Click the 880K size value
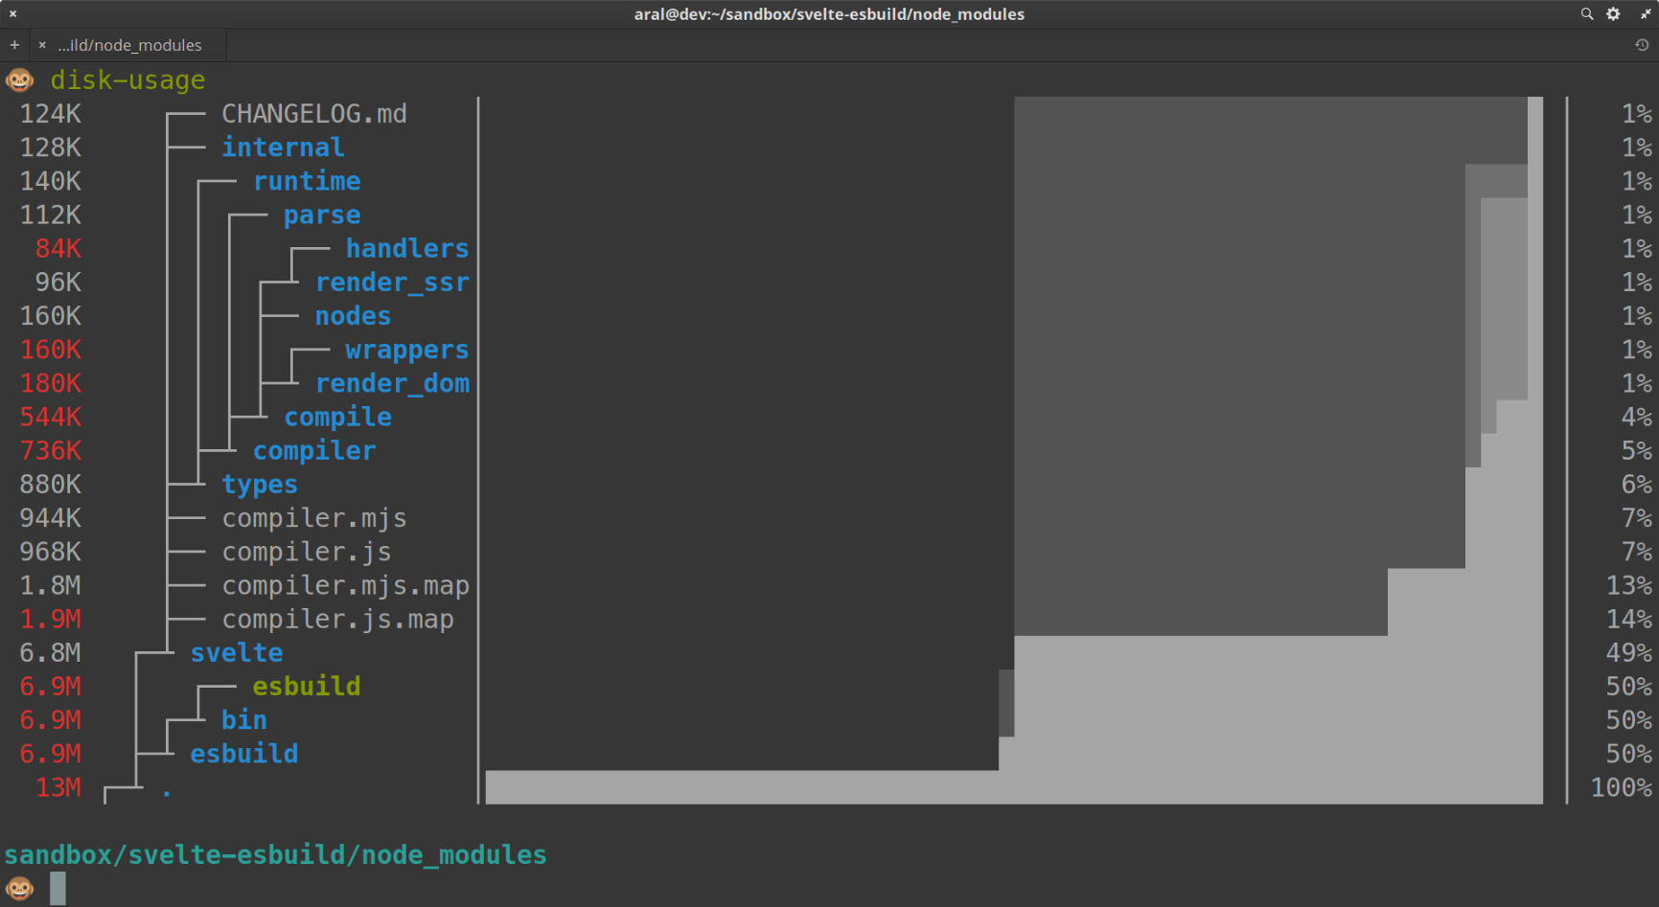1659x907 pixels. (x=51, y=485)
